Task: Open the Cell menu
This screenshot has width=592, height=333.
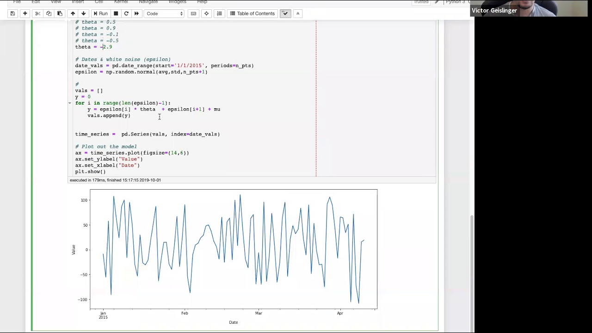Action: pos(99,2)
